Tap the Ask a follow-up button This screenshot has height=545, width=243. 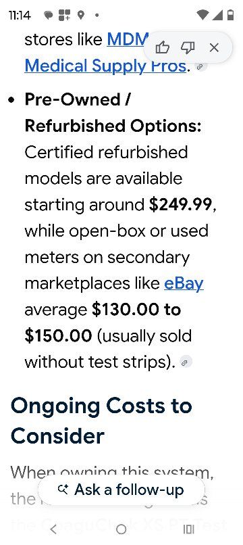coord(121,490)
